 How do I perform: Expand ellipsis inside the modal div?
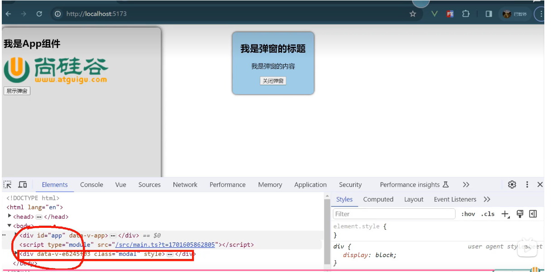(x=170, y=254)
